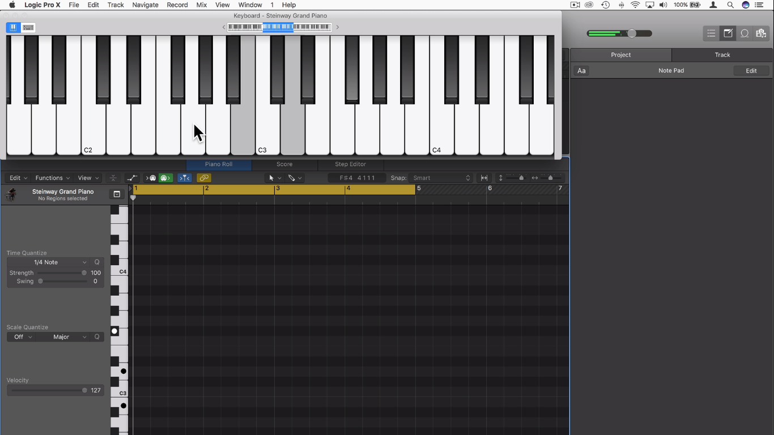Switch keyboard window to Musical Typing view

click(x=28, y=27)
